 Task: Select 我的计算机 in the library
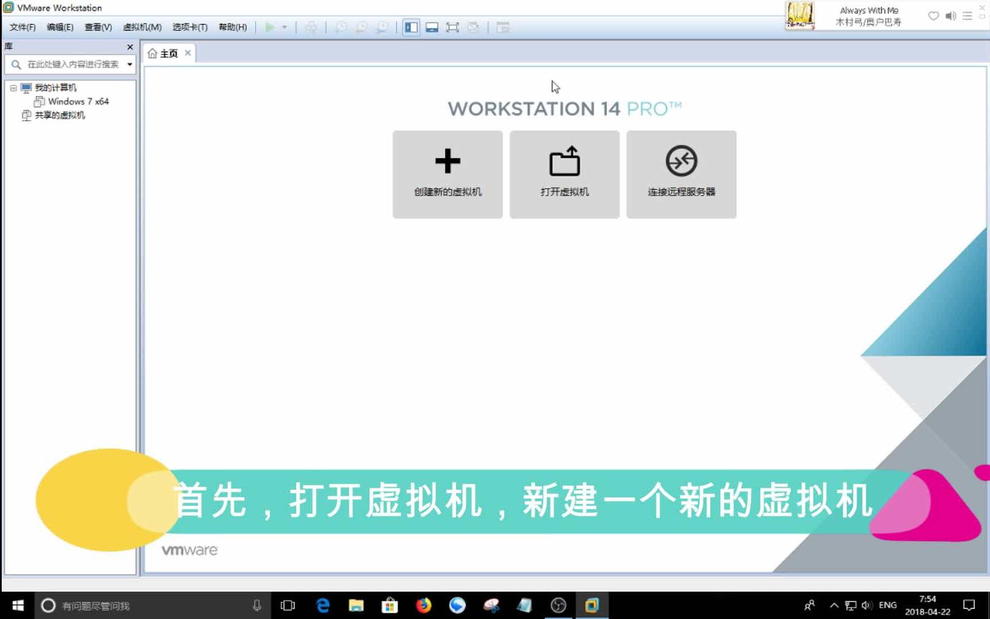coord(55,88)
